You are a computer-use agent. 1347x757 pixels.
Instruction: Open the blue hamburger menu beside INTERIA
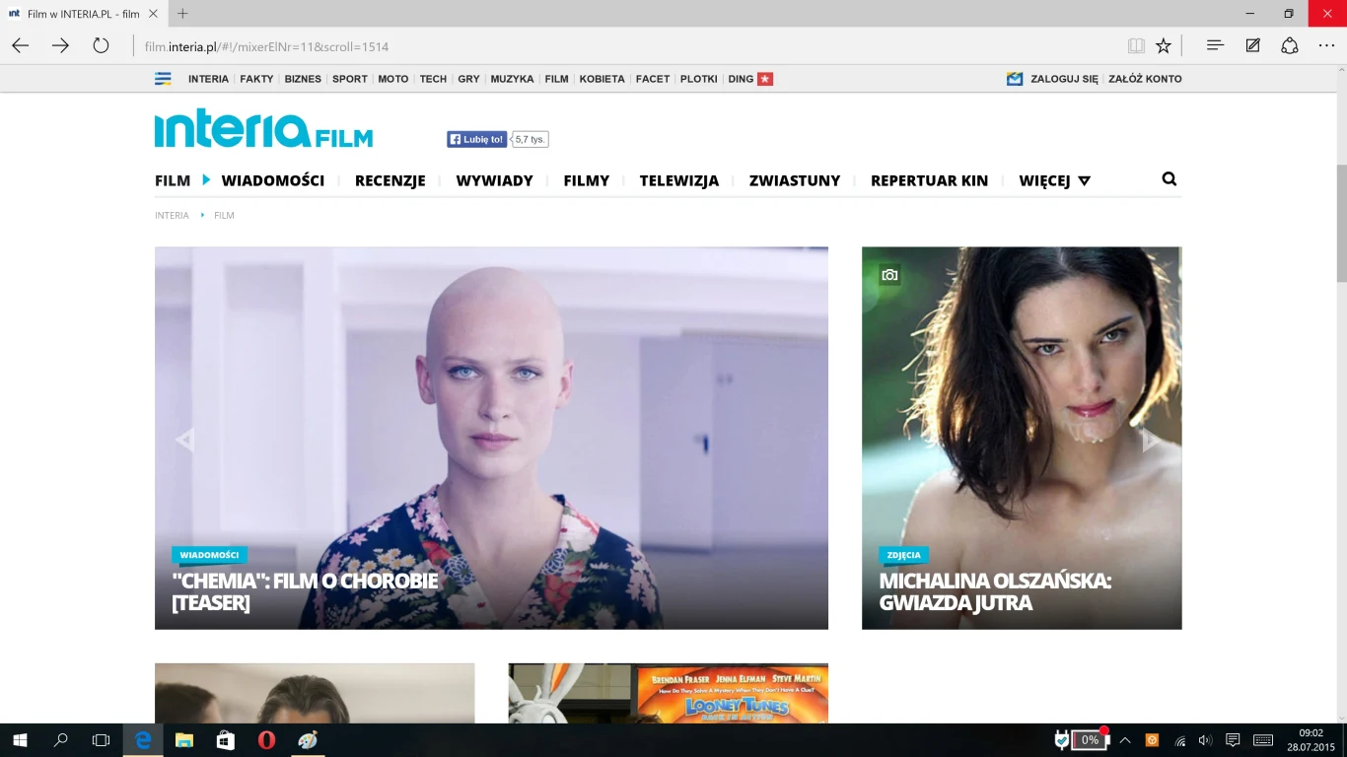point(162,78)
